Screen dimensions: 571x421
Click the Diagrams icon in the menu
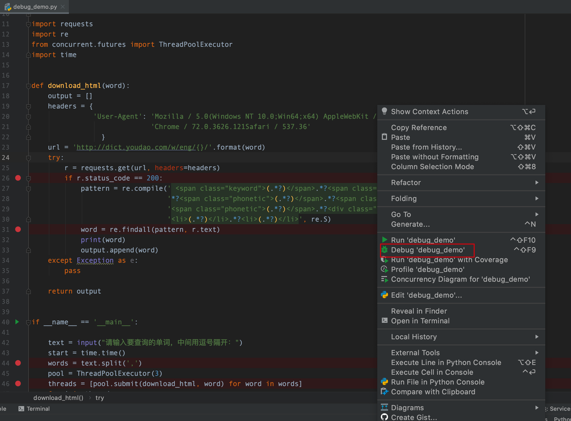pyautogui.click(x=384, y=407)
